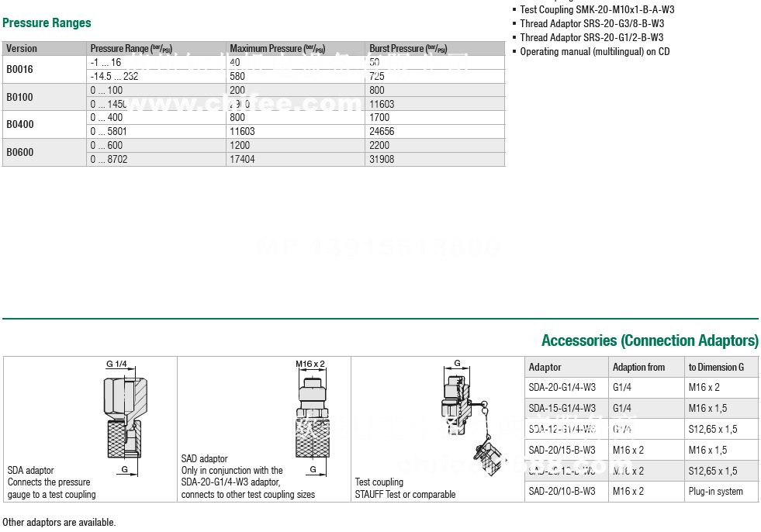Click the SDA adaptor cross-section drawing
This screenshot has height=532, width=761.
tap(124, 419)
